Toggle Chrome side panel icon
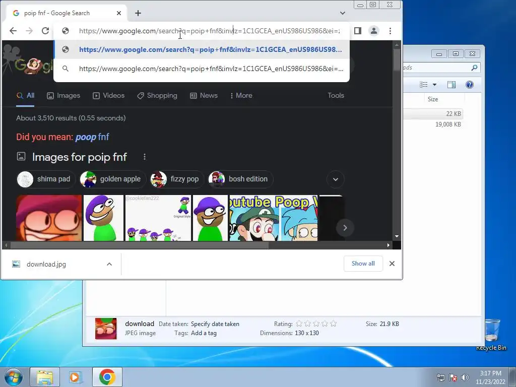The width and height of the screenshot is (516, 387). pos(358,31)
